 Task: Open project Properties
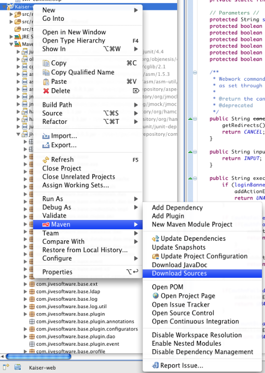[88, 271]
